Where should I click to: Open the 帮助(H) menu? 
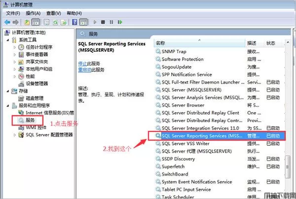point(74,13)
